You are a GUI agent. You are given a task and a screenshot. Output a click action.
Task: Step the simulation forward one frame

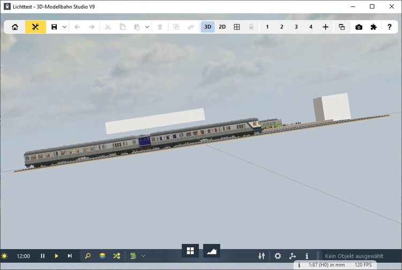point(70,256)
